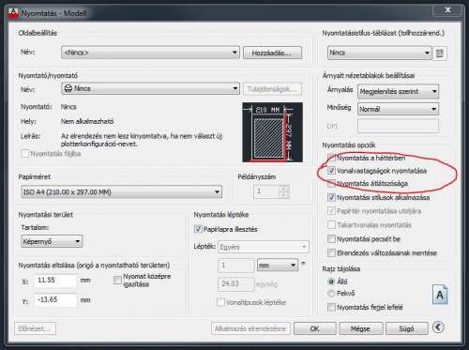Click the scale value 1 field
This screenshot has height=350, width=469.
[236, 266]
